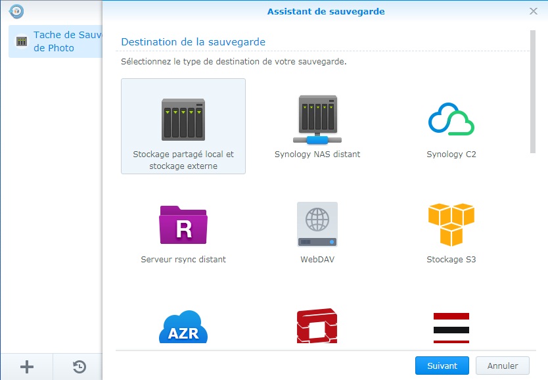Click the Synology C2 label

(x=451, y=154)
